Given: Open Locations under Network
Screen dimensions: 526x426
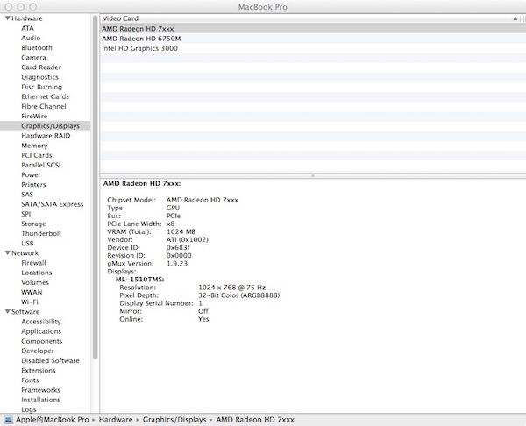Looking at the screenshot, I should [37, 273].
